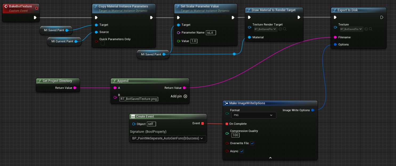Click the Add pin plus icon on Append
This screenshot has width=396, height=166.
tap(185, 96)
